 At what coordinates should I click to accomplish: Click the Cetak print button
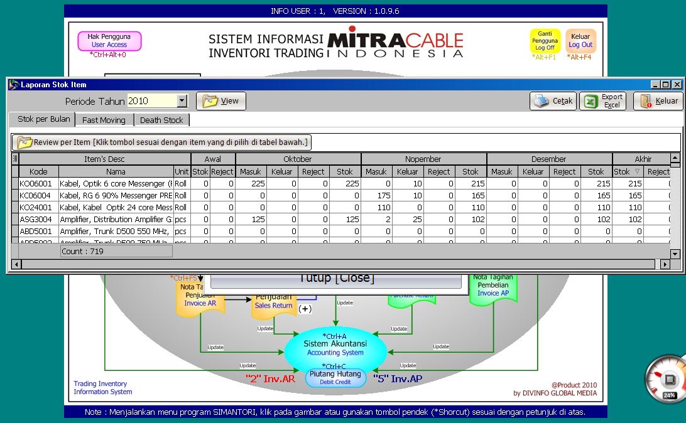point(553,101)
